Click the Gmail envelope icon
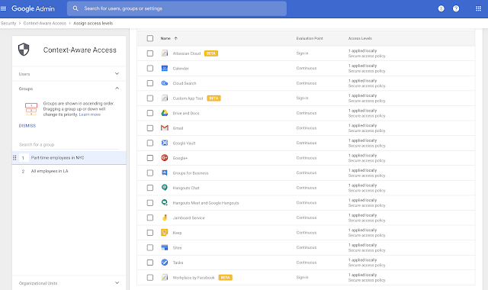The image size is (488, 290). (x=165, y=128)
